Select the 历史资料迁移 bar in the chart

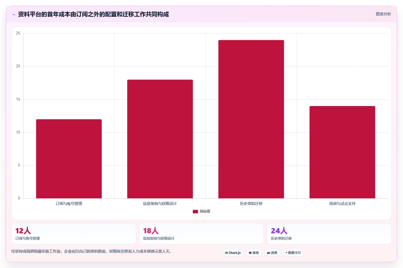(251, 119)
